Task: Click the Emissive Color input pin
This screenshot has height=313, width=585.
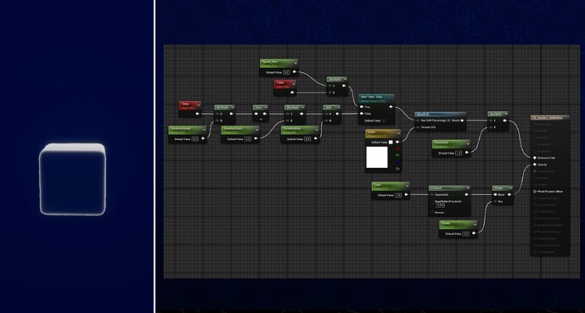Action: [535, 158]
